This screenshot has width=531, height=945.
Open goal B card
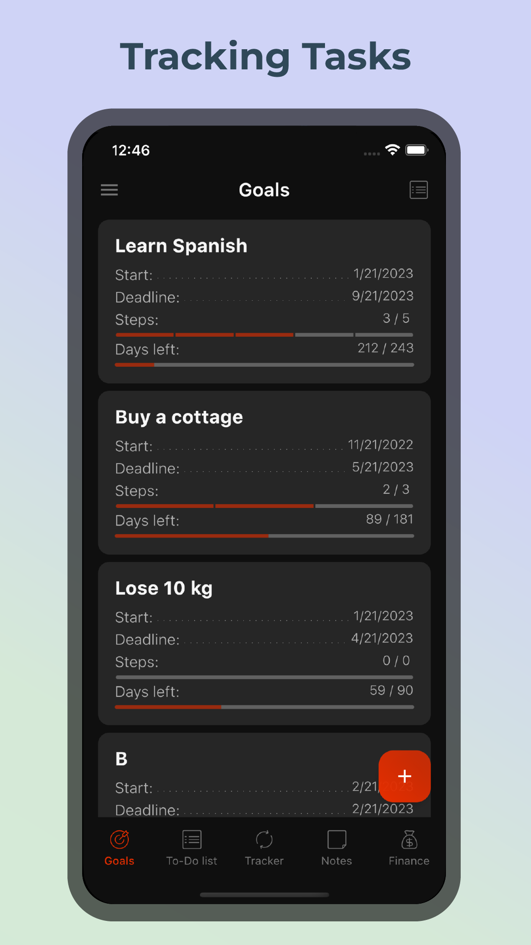pos(265,775)
